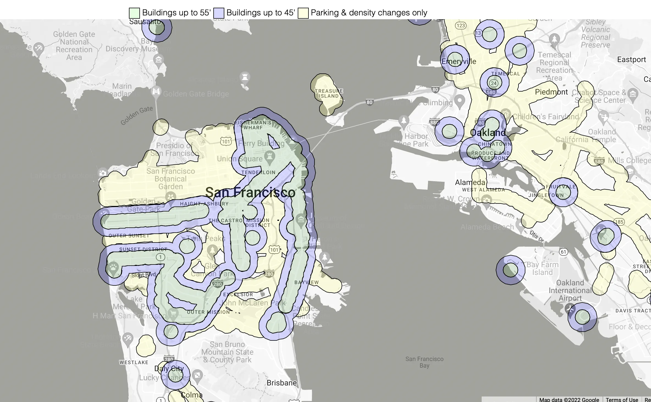Click the Oakland Airport plane icon

point(570,309)
